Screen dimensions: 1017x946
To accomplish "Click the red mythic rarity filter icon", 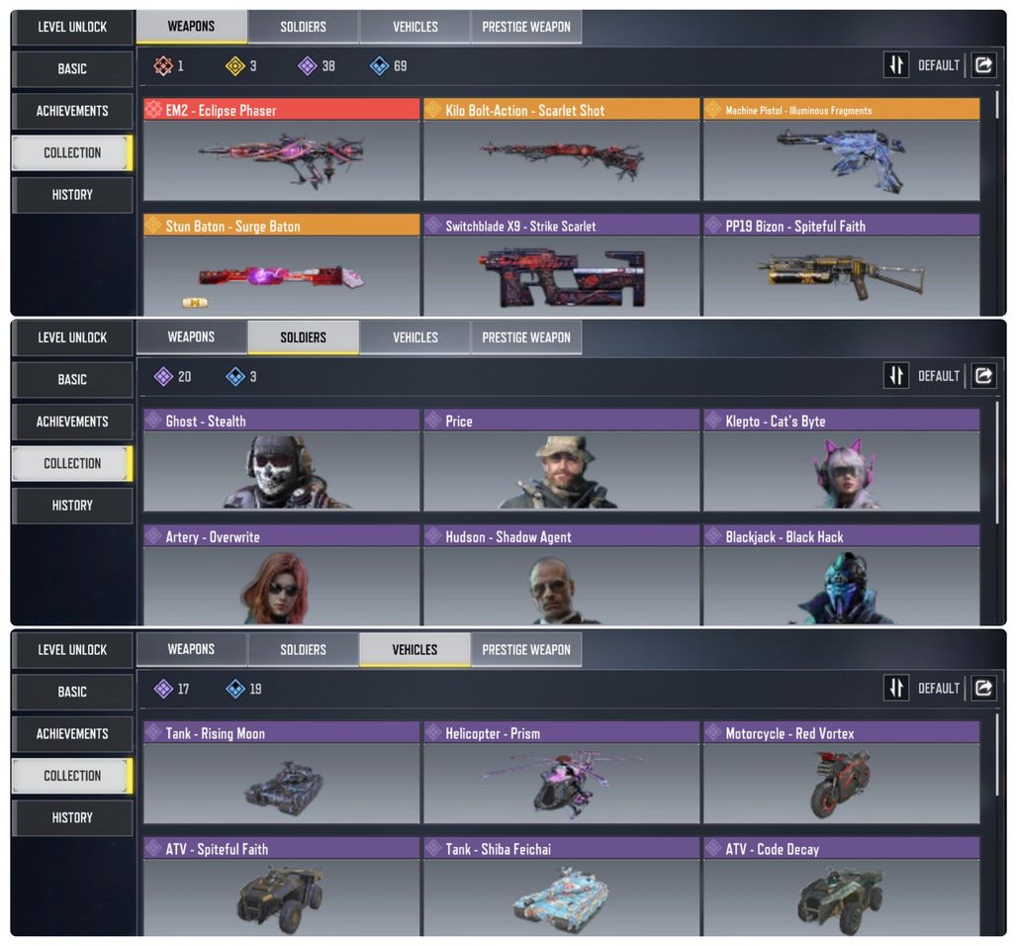I will coord(163,65).
